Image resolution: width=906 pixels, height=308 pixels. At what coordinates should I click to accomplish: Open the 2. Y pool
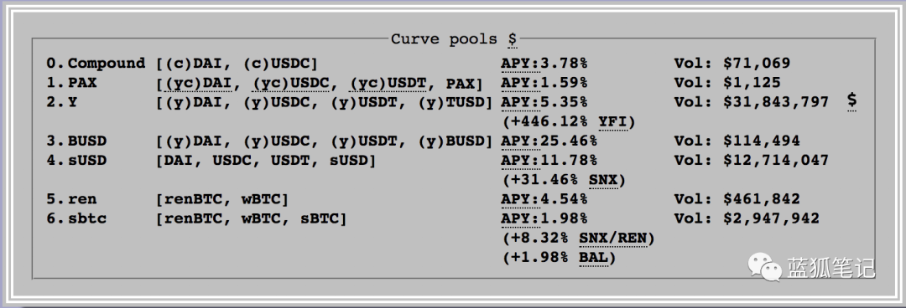(62, 102)
